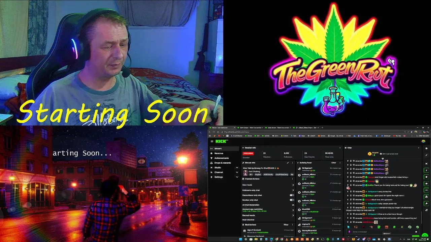Open Followers-only chat options chevron
This screenshot has height=242, width=431.
click(x=293, y=190)
